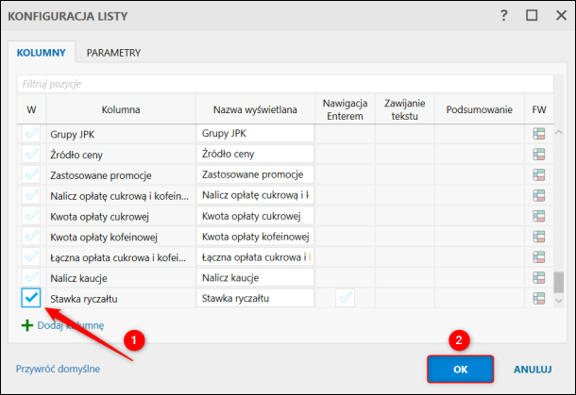Click FW icon in Stawka ryczałtu row
Viewport: 576px width, 395px height.
539,298
